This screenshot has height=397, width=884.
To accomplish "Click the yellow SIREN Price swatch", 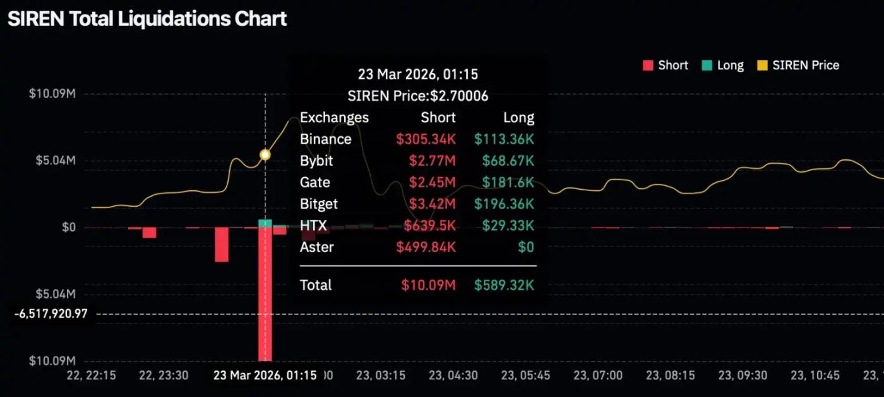I will pos(763,66).
